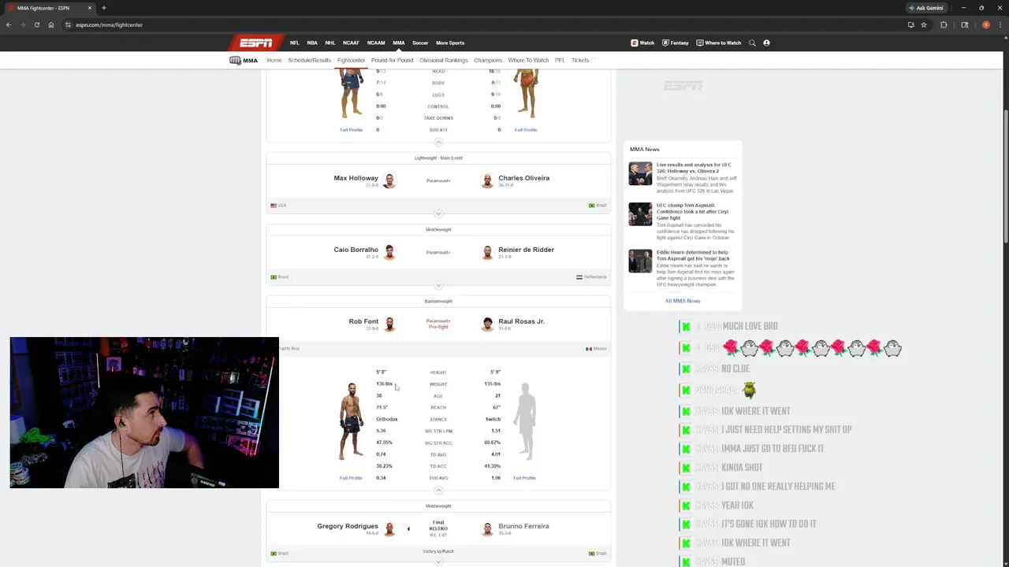The width and height of the screenshot is (1009, 567).
Task: Open the ESPN search magnifier icon
Action: coord(752,43)
